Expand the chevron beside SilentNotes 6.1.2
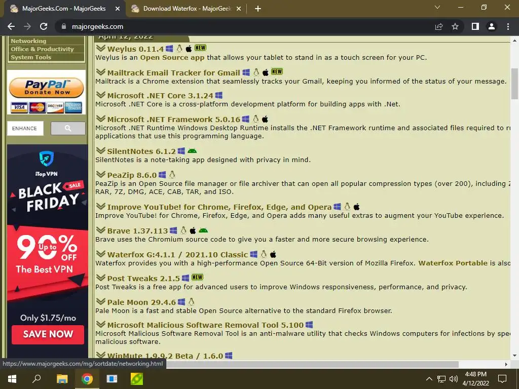This screenshot has height=389, width=519. click(101, 150)
